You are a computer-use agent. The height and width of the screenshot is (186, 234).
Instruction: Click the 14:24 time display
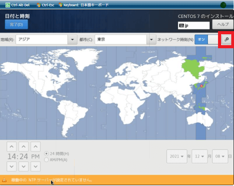18,156
